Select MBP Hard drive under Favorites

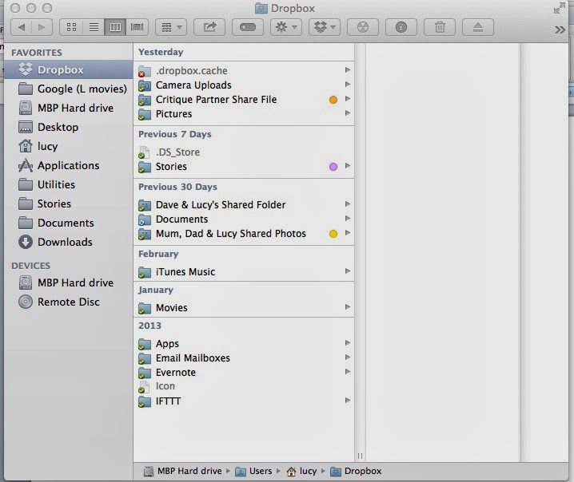[69, 108]
